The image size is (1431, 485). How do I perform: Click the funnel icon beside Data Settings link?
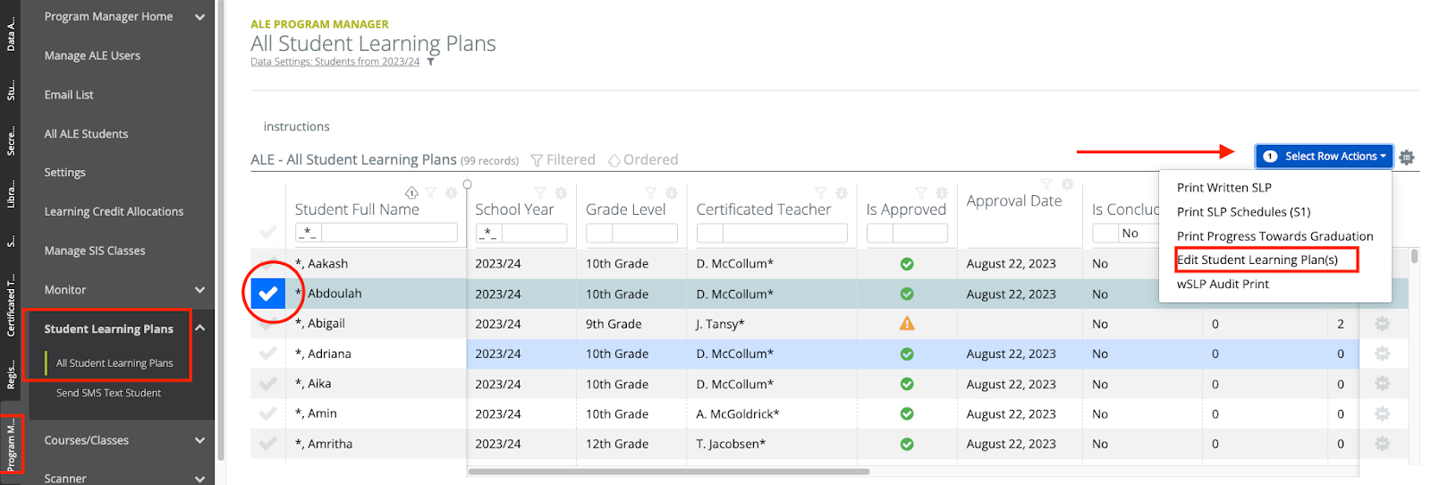(x=430, y=62)
